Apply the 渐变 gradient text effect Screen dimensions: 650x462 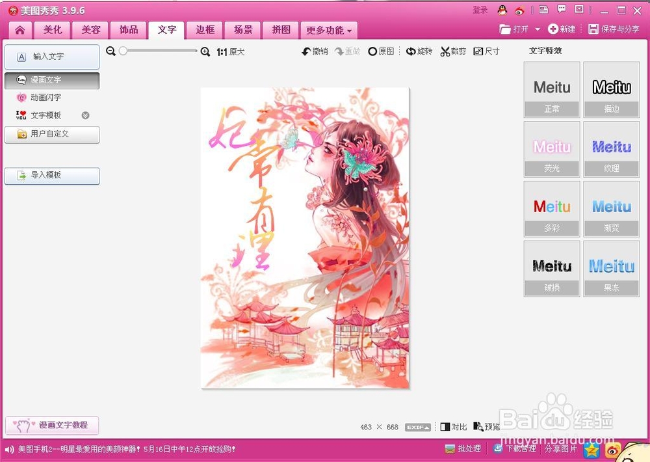click(x=612, y=210)
